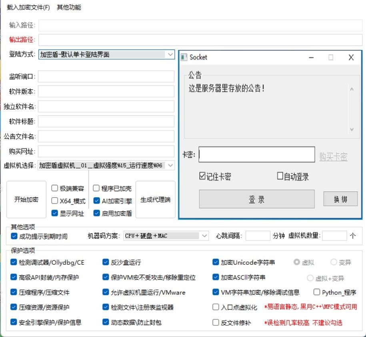Click the 生成代理端 button
Viewport: 366px width, 337px height.
(x=155, y=199)
